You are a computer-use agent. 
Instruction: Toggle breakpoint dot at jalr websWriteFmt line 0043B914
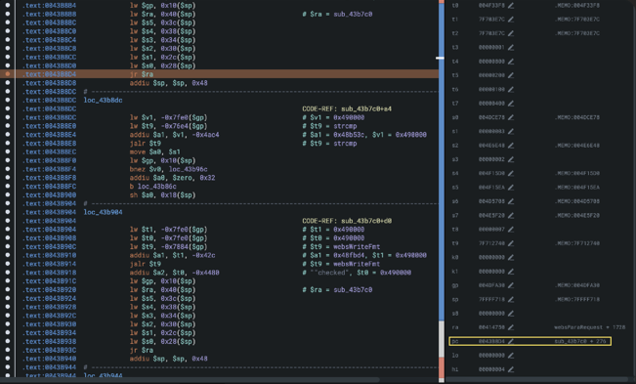click(7, 264)
